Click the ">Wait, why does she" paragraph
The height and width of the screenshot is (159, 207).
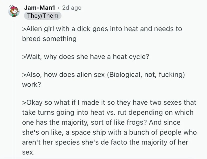[85, 57]
